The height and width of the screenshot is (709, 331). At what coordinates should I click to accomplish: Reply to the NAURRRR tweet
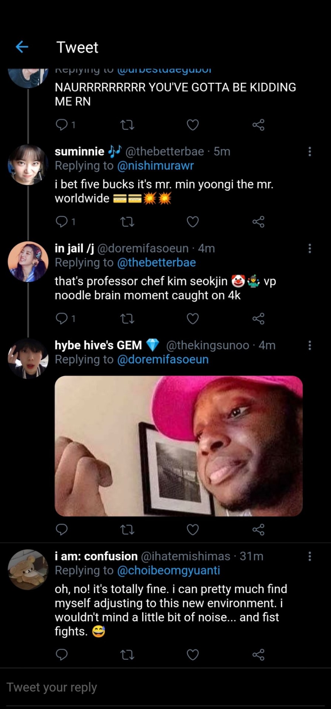pyautogui.click(x=62, y=125)
